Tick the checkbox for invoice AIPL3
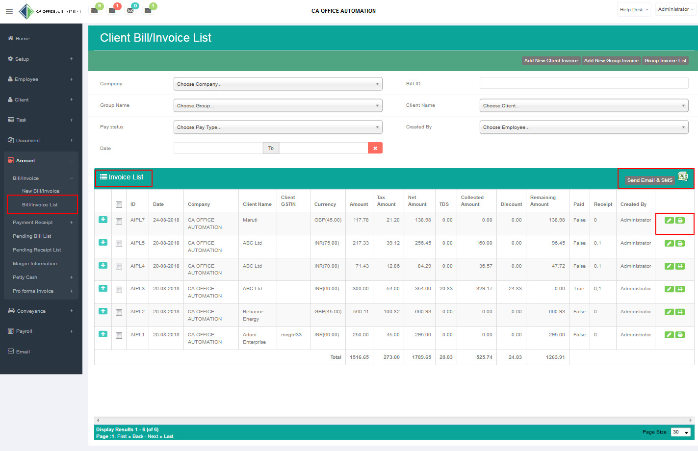This screenshot has height=451, width=698. (119, 290)
